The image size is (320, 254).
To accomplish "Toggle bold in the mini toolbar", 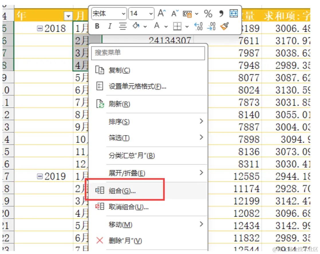I will click(97, 26).
